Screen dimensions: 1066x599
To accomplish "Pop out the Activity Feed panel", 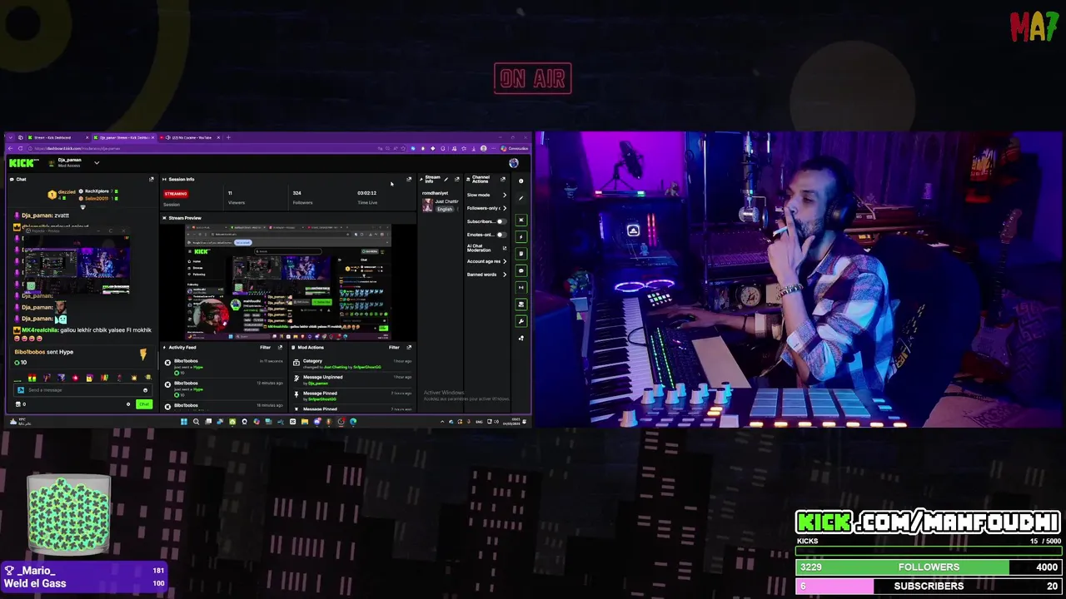I will [280, 348].
